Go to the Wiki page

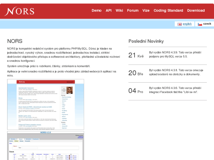(119, 11)
